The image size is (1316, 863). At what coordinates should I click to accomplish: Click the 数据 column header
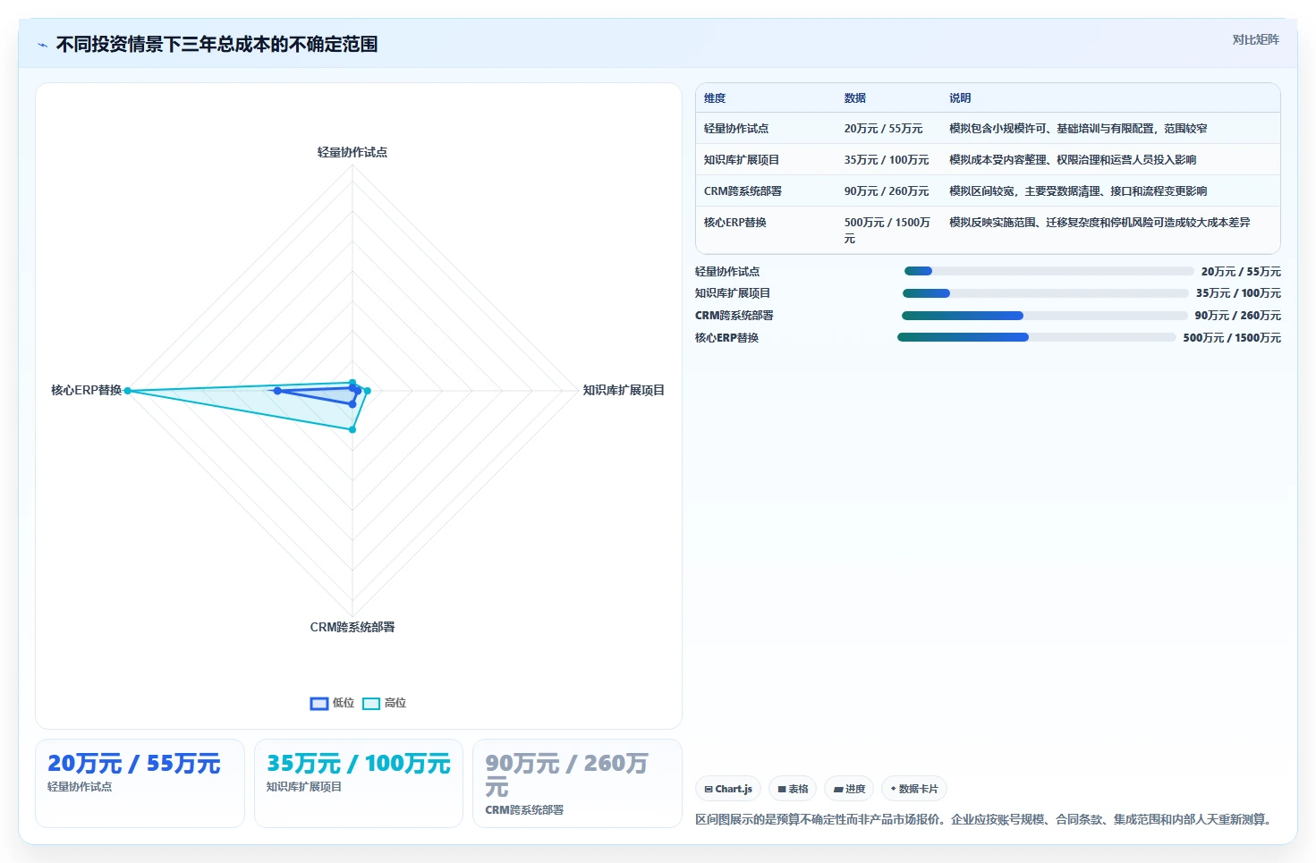855,98
